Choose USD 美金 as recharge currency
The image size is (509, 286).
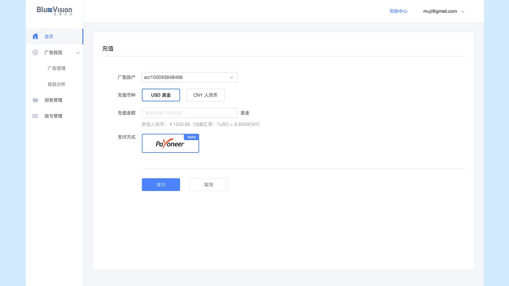161,95
